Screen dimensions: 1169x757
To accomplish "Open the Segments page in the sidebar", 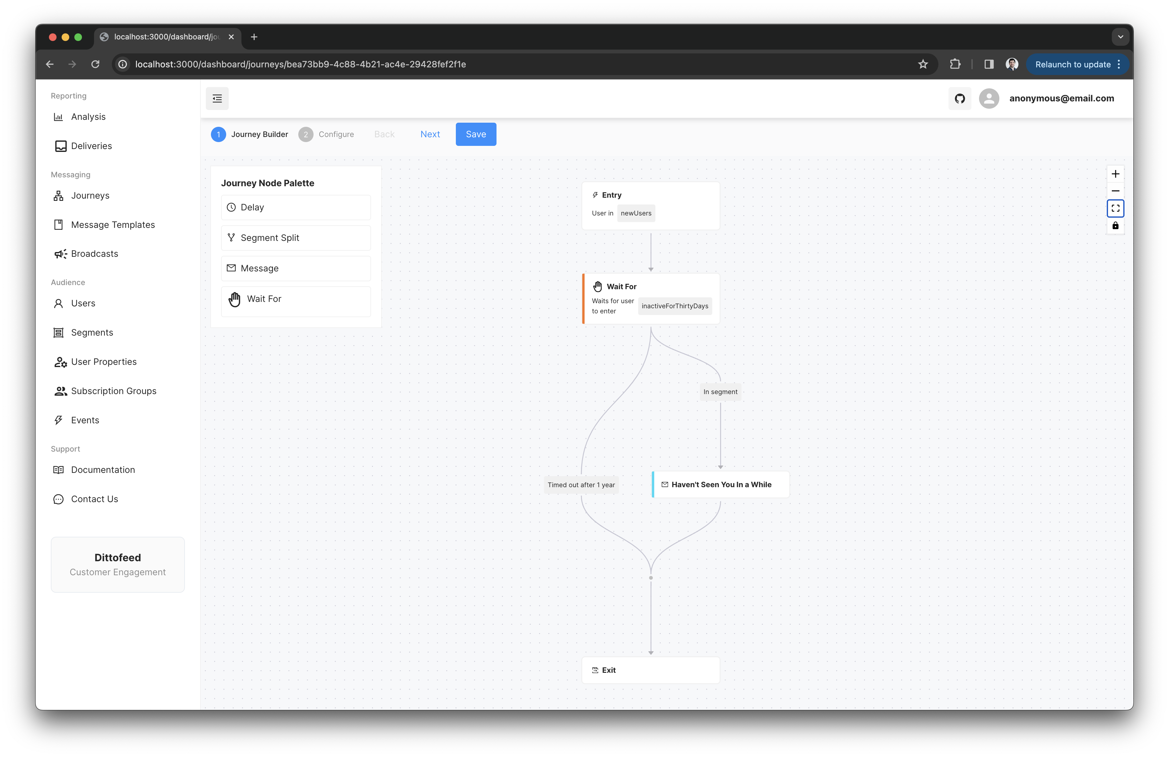I will pos(92,332).
